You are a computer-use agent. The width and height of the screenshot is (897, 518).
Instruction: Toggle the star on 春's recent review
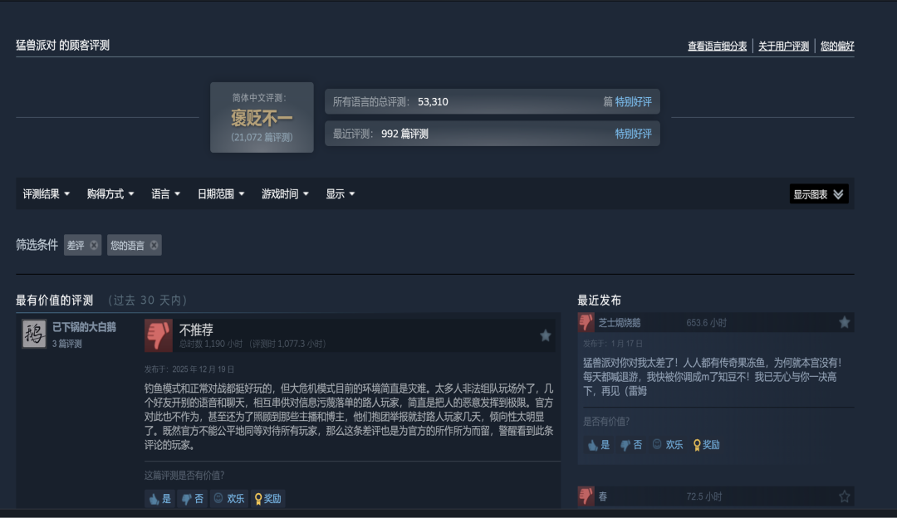point(845,496)
